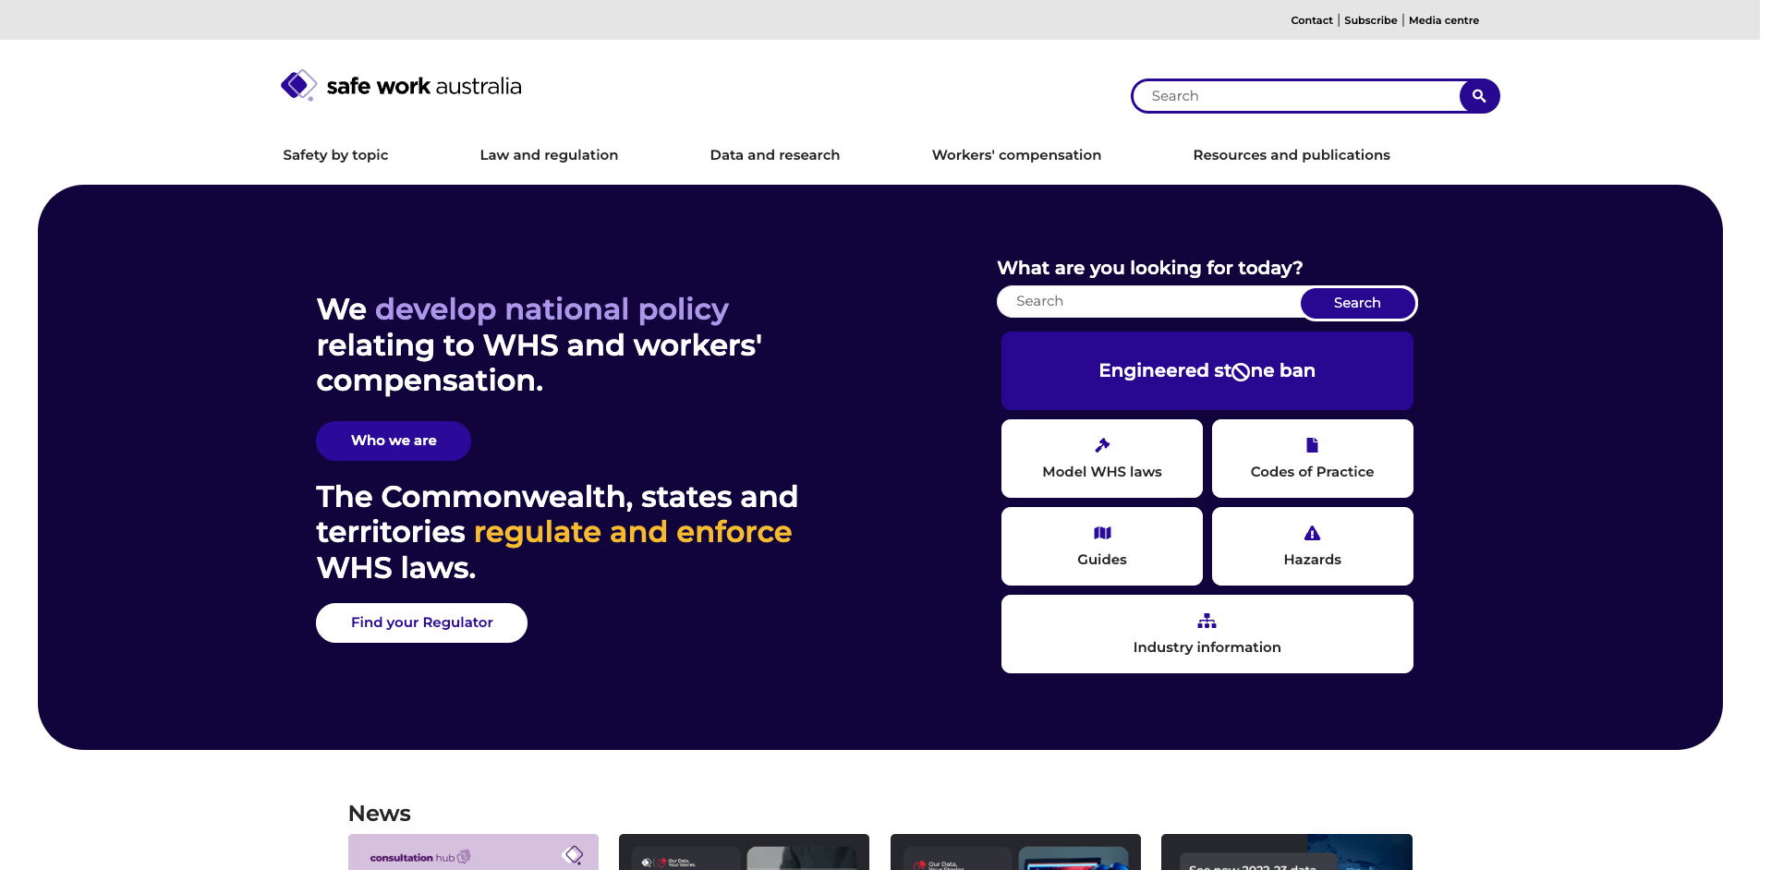Focus the header Search input field

point(1296,96)
